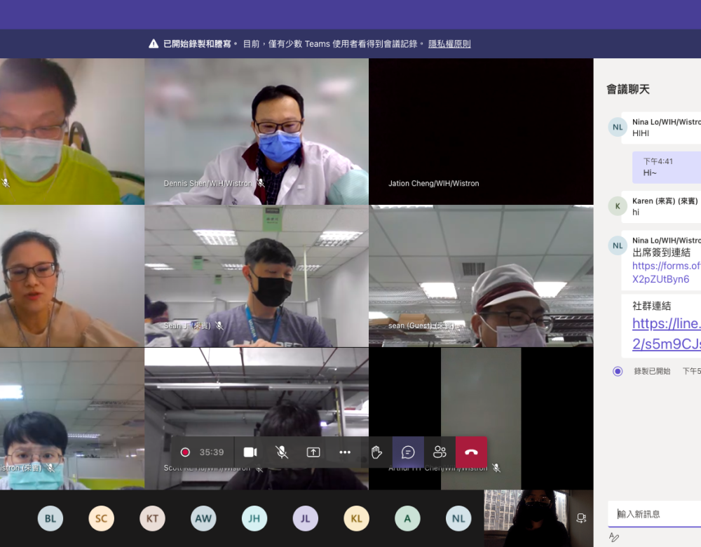The image size is (701, 547).
Task: Unmute the microphone in meeting toolbar
Action: (282, 452)
